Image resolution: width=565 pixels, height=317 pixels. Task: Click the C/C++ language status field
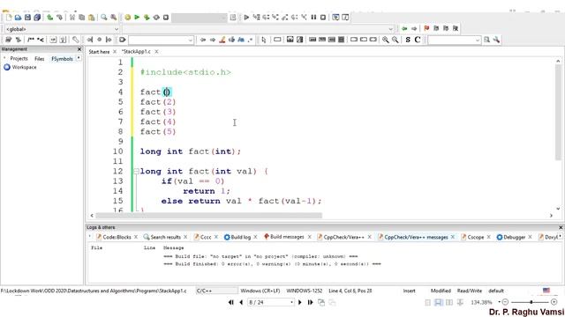pyautogui.click(x=216, y=291)
